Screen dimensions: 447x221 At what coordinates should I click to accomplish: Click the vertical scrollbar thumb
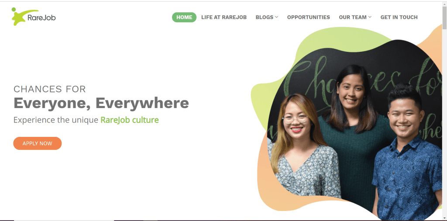click(x=444, y=18)
